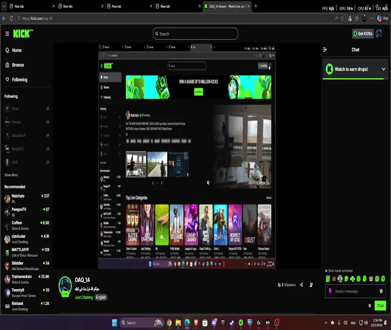Share the stream using the share icon
Image resolution: width=391 pixels, height=330 pixels.
pos(302,285)
